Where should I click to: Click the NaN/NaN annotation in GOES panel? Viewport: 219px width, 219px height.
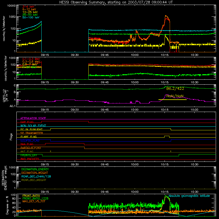[175, 96]
